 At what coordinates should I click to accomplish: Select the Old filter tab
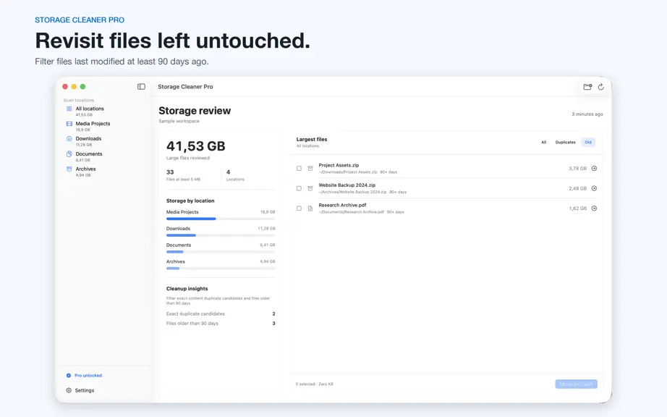click(588, 142)
